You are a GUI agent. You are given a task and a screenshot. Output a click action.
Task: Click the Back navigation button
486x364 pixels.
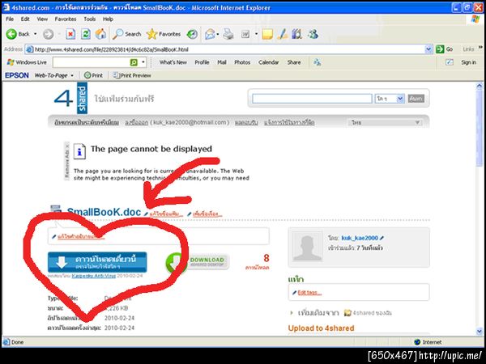(x=18, y=34)
